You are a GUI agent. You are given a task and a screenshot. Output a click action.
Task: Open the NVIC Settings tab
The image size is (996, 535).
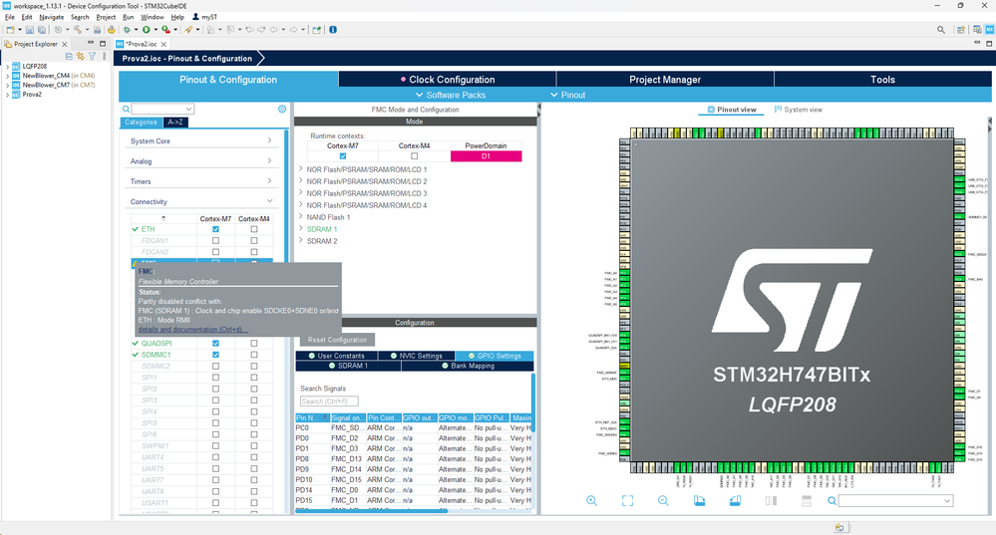pyautogui.click(x=417, y=356)
